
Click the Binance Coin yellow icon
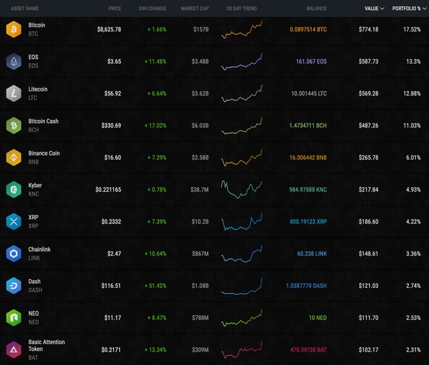(x=13, y=158)
